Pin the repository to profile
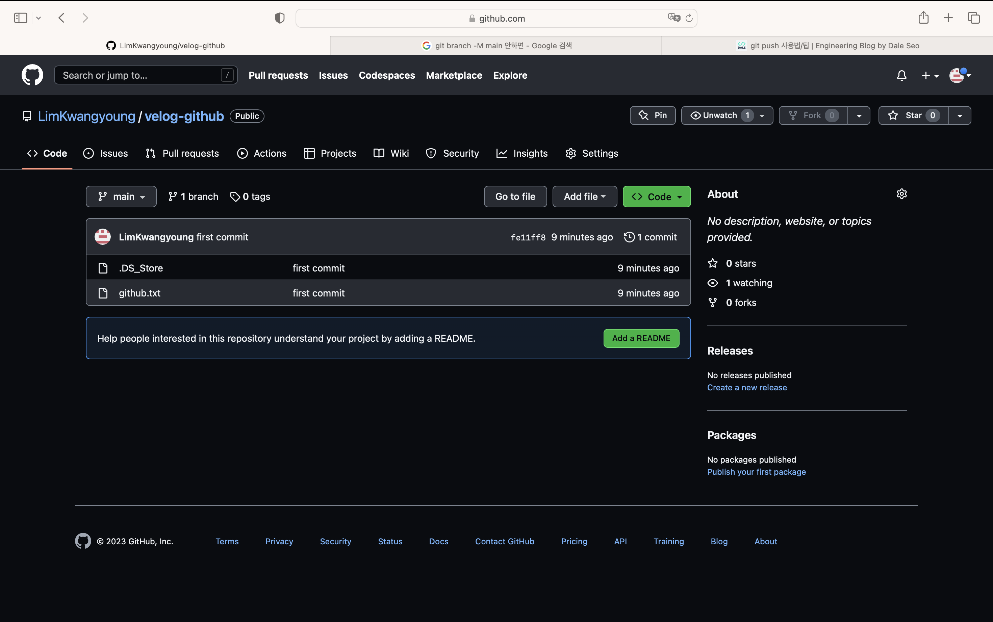 [x=653, y=115]
